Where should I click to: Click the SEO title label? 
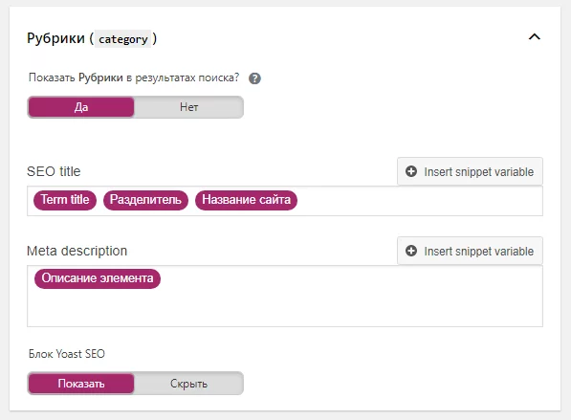click(54, 171)
